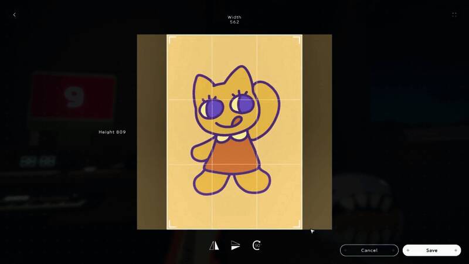Click the cat's left purple eye
The image size is (469, 264).
pyautogui.click(x=210, y=110)
